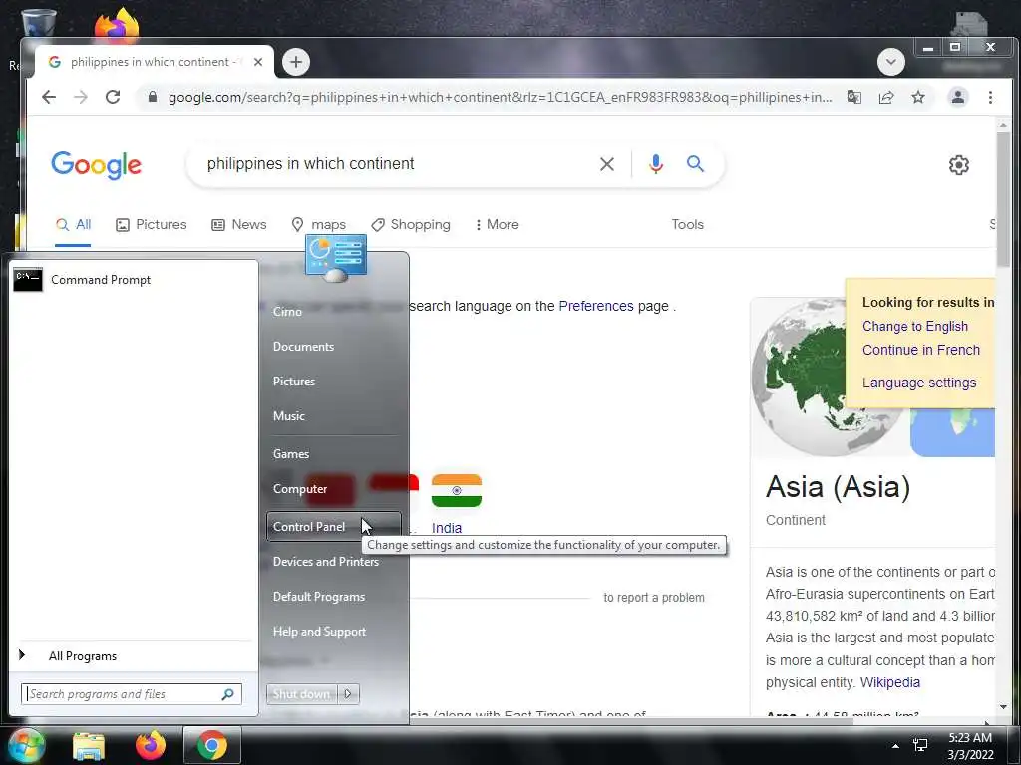Viewport: 1021px width, 765px height.
Task: Expand the More search options
Action: (497, 224)
